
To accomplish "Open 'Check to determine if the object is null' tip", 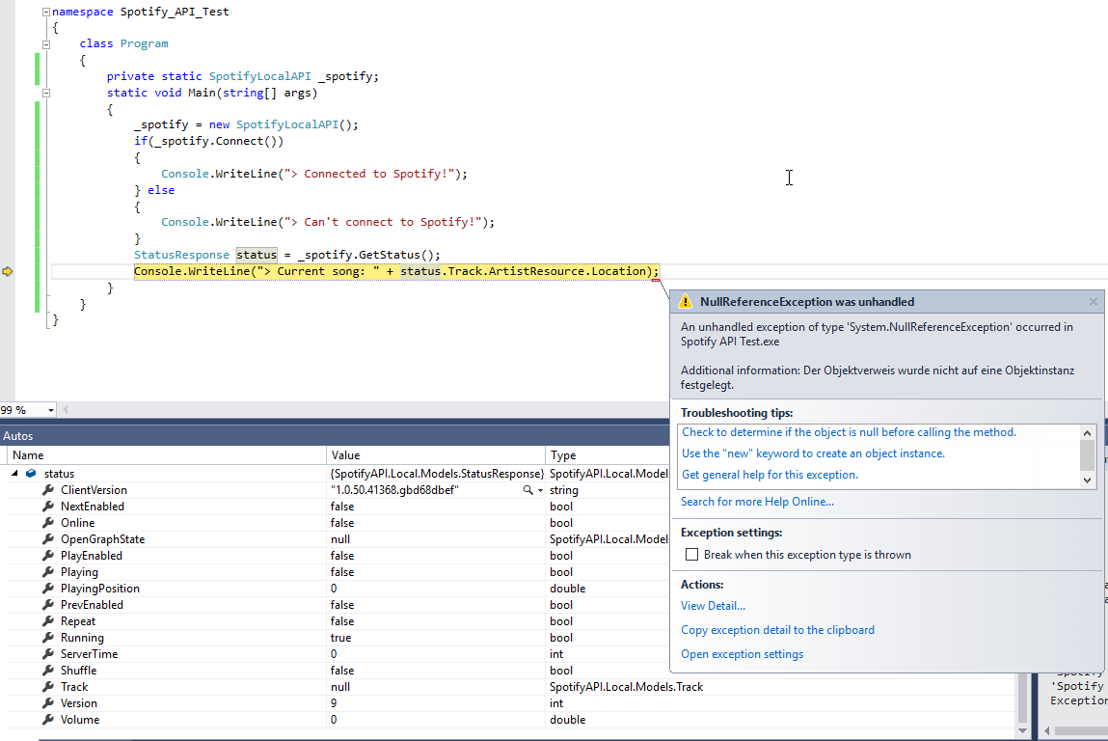I will pos(849,432).
